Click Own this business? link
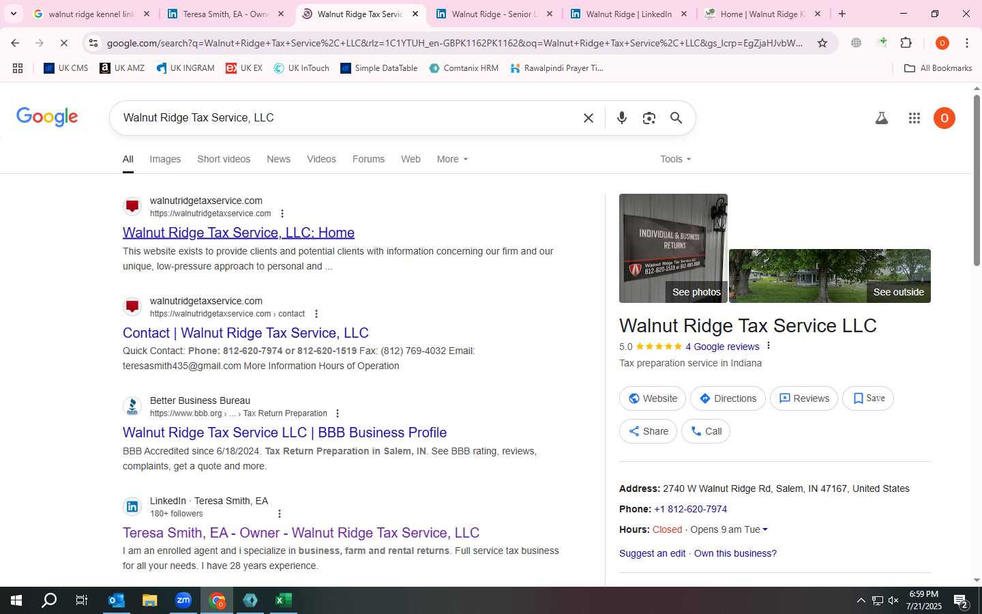This screenshot has width=982, height=614. point(735,553)
